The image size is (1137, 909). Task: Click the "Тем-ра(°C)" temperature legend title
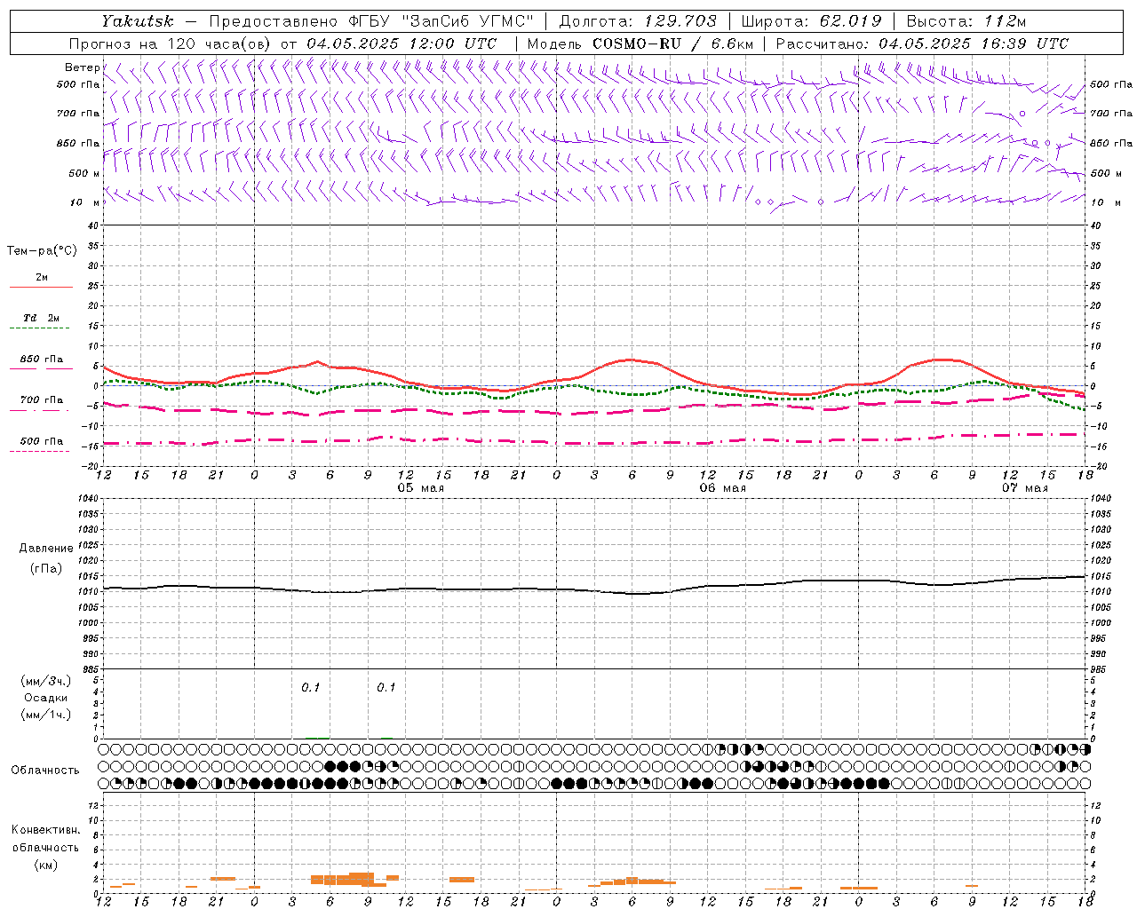(42, 251)
